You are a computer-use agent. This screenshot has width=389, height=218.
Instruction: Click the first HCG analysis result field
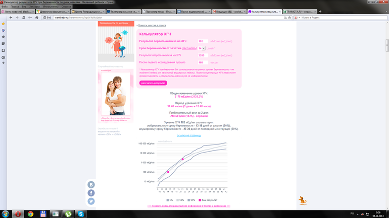(203, 41)
